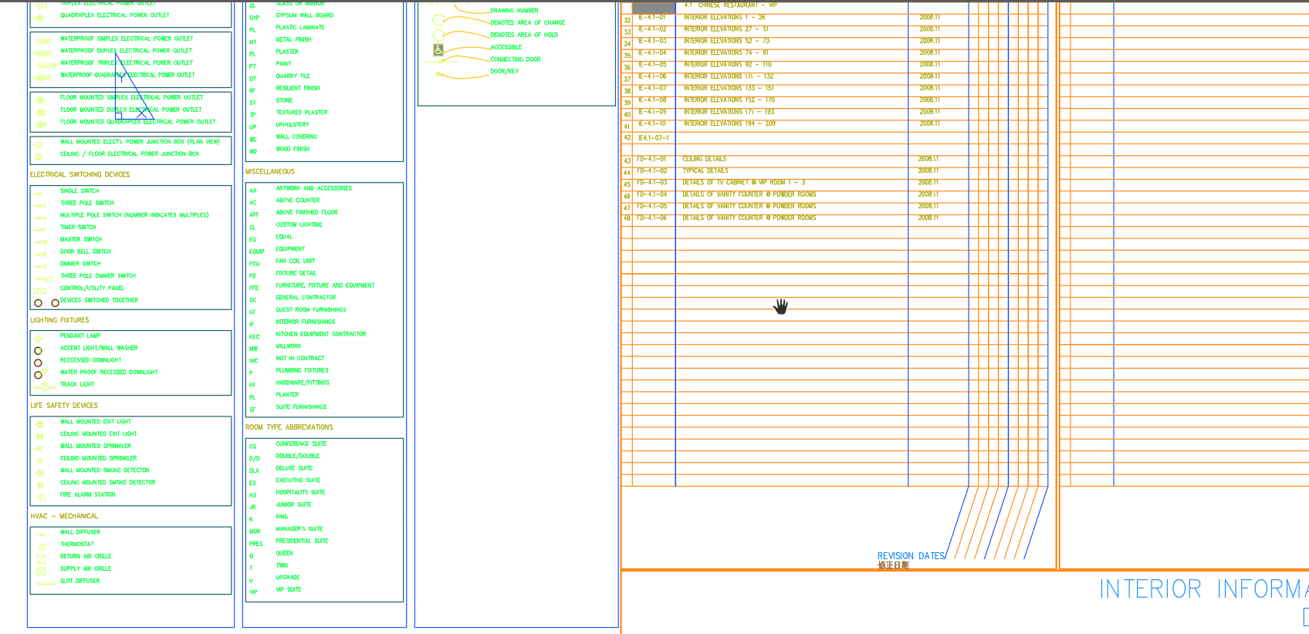Select the Room Type Abbreviations heading
Screen dimensions: 1309x634
click(289, 427)
